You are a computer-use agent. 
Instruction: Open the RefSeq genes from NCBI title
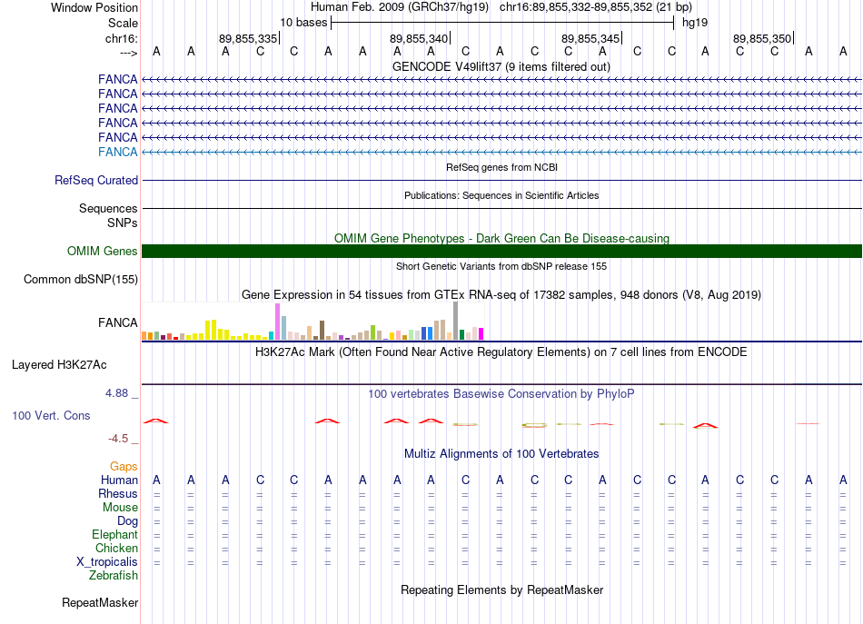501,167
